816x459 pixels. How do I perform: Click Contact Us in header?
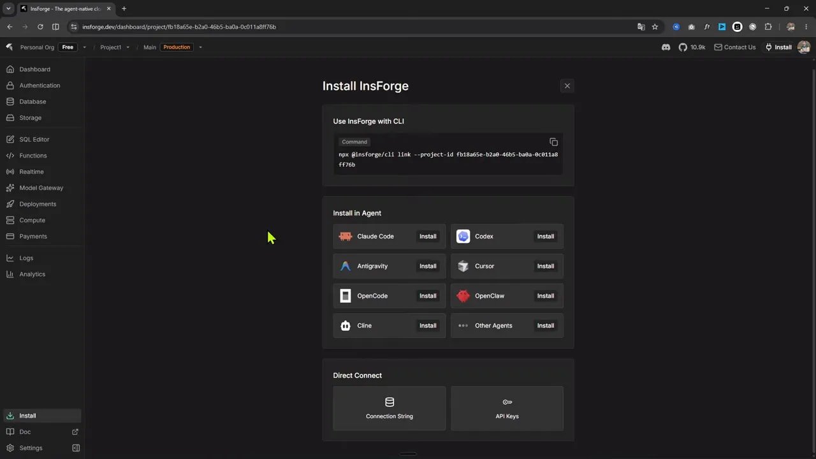pos(734,47)
